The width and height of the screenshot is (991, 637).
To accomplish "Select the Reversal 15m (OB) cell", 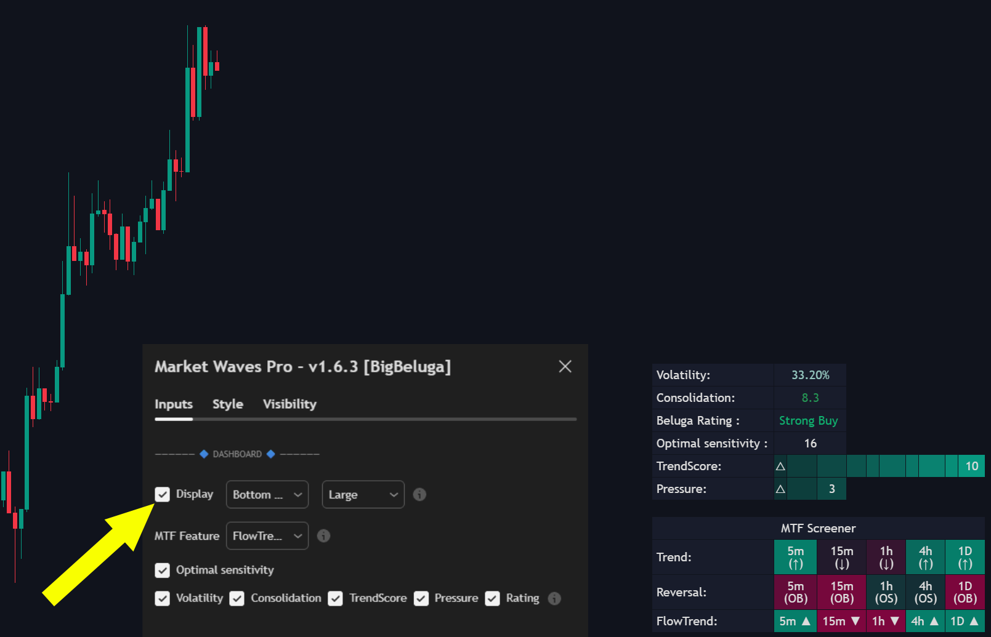I will point(842,592).
